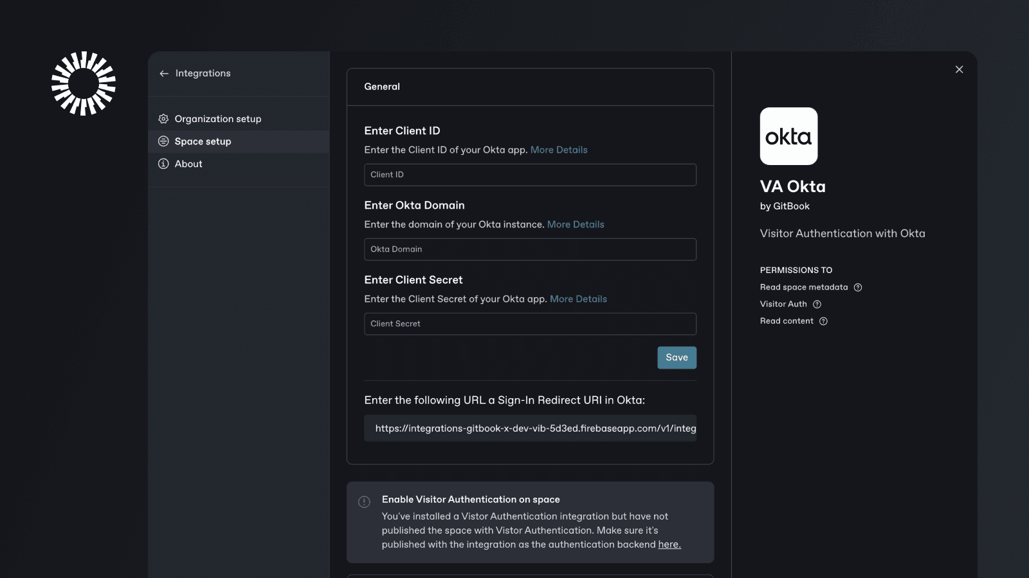Open More Details for Client ID
This screenshot has height=578, width=1029.
[x=559, y=150]
